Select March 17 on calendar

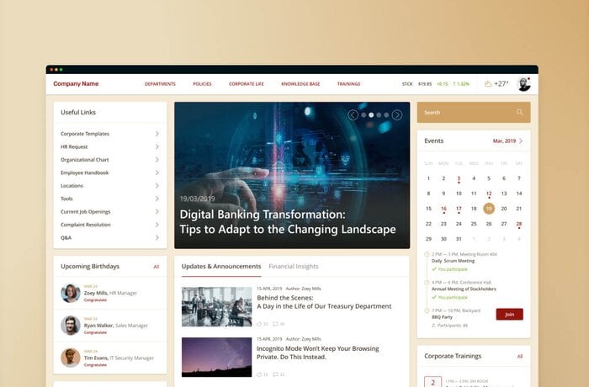[x=459, y=209]
